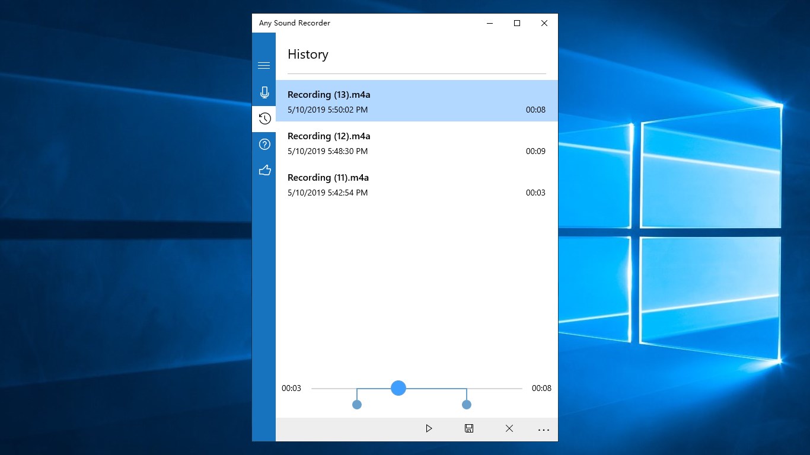Image resolution: width=810 pixels, height=455 pixels.
Task: Play the selected recording
Action: point(429,428)
